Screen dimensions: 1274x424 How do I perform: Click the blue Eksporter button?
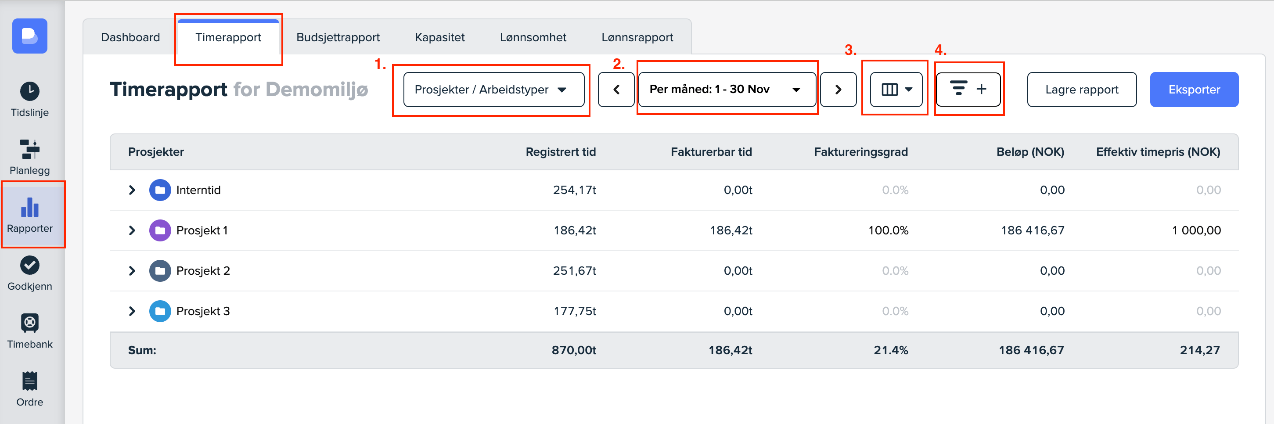coord(1193,90)
